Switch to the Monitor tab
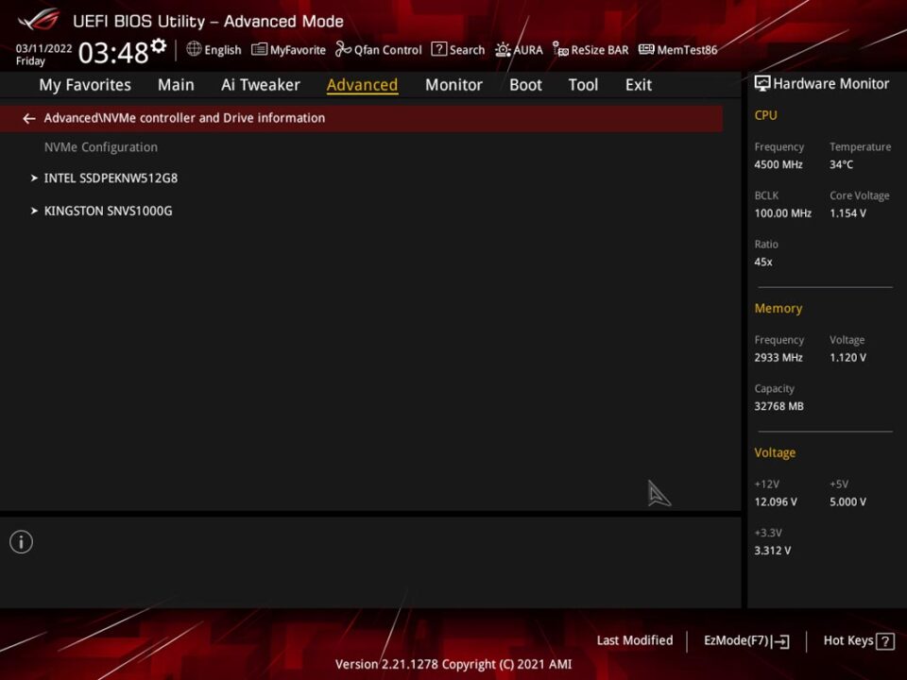This screenshot has height=680, width=907. [x=453, y=85]
